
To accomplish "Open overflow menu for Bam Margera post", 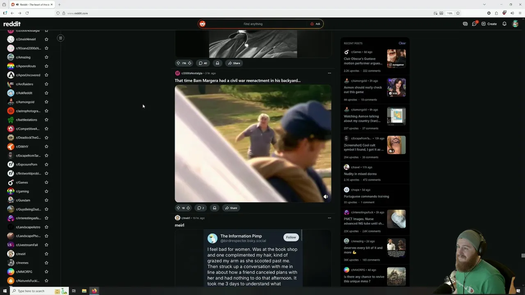I will click(329, 73).
